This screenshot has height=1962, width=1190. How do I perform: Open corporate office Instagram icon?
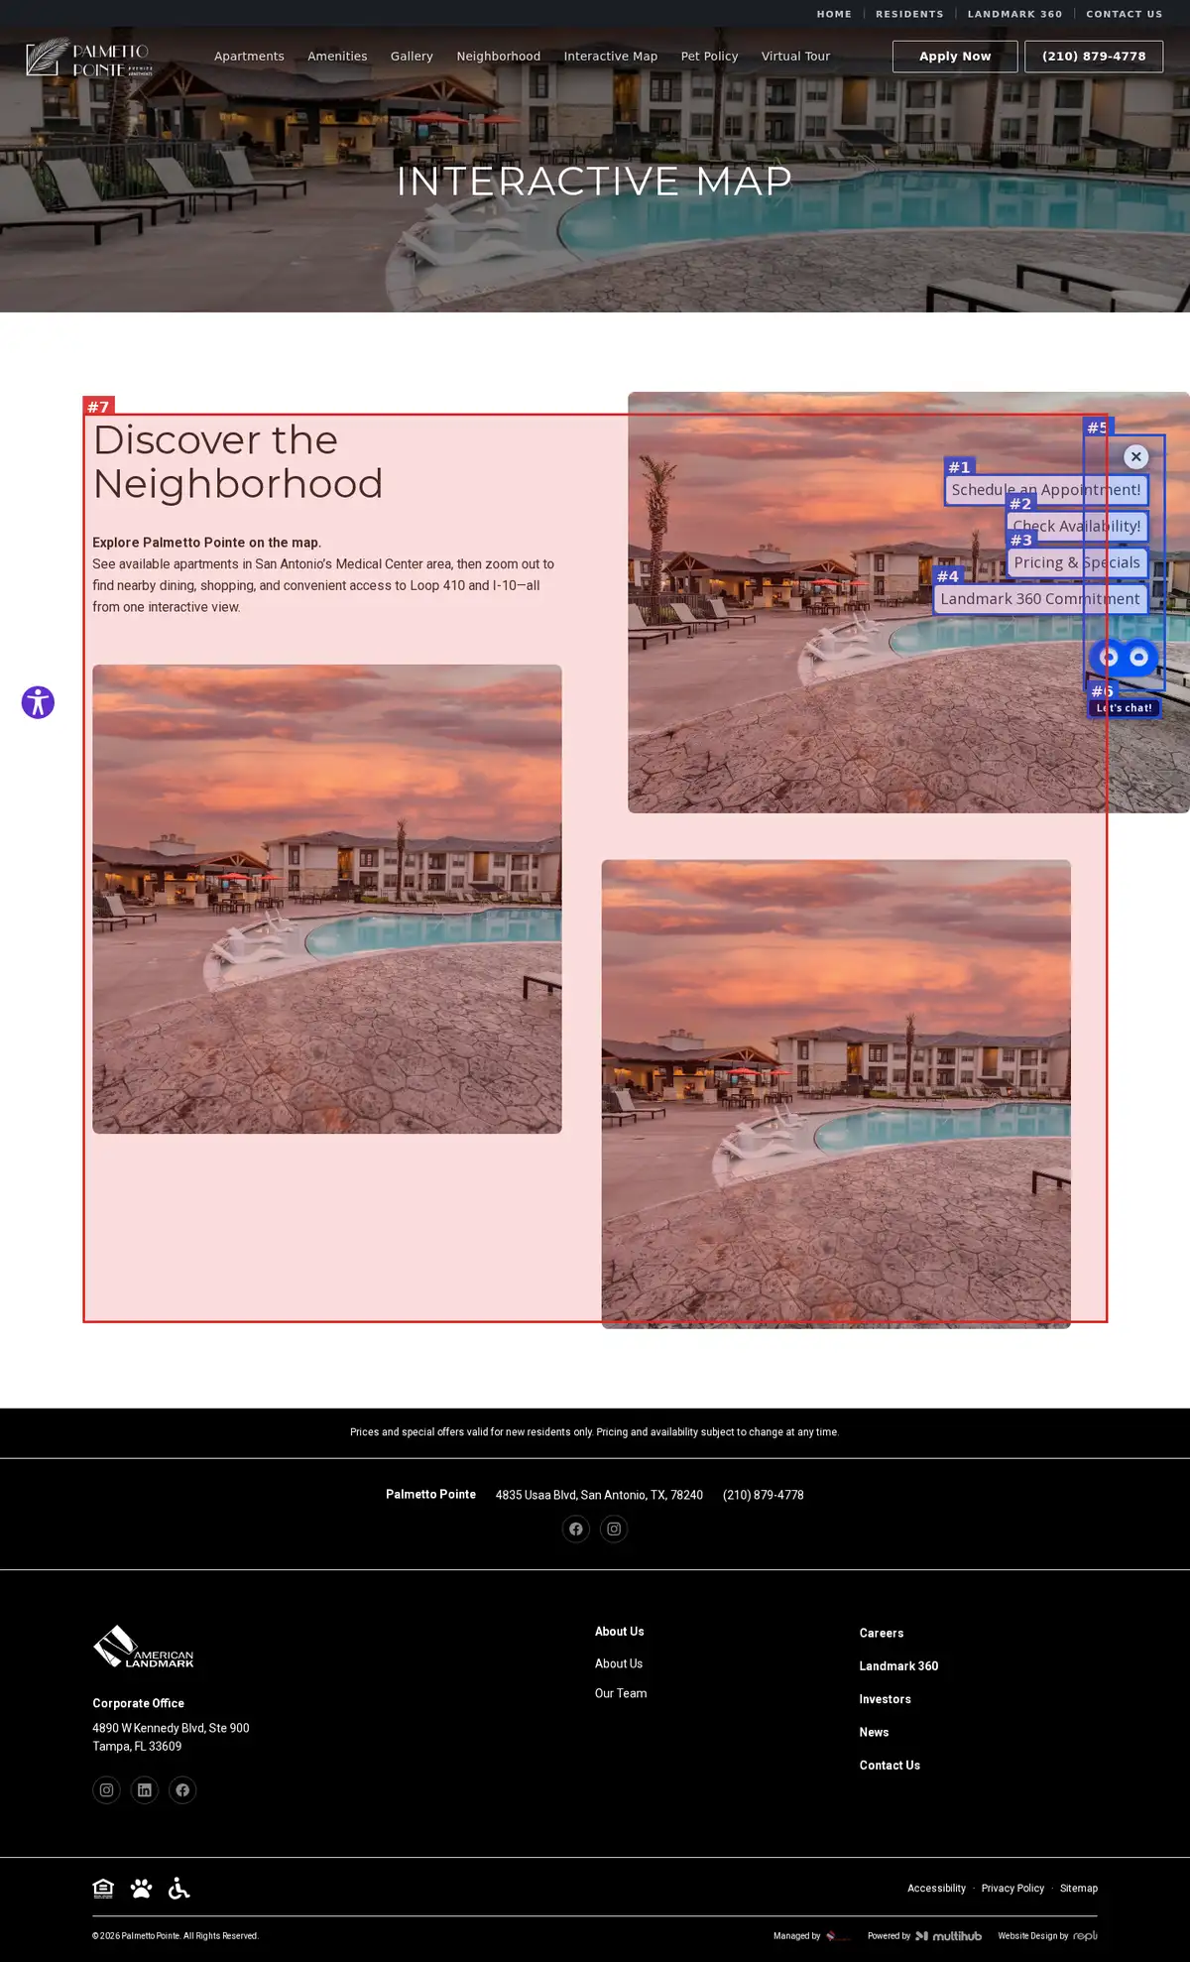(x=106, y=1789)
